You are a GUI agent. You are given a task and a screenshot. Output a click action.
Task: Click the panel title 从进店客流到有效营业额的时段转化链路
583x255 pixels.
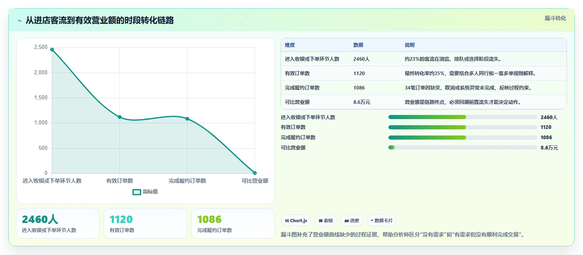coord(100,21)
